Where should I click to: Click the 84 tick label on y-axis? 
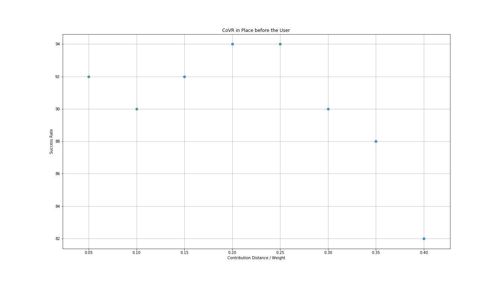coord(57,207)
